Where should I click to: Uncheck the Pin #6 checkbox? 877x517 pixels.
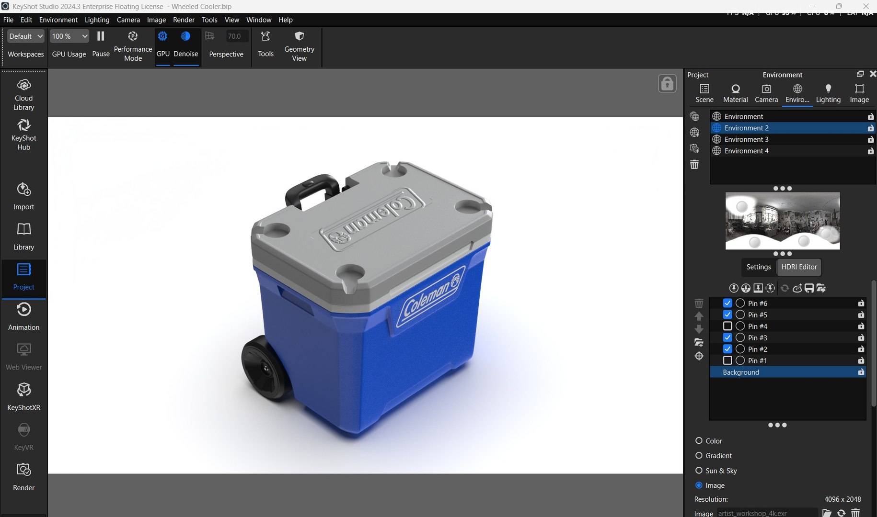click(x=727, y=303)
